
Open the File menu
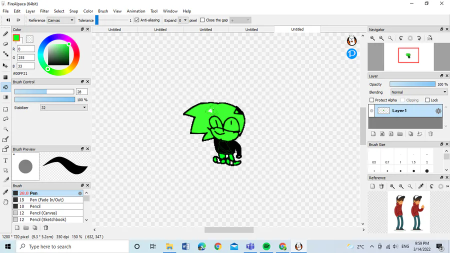5,11
